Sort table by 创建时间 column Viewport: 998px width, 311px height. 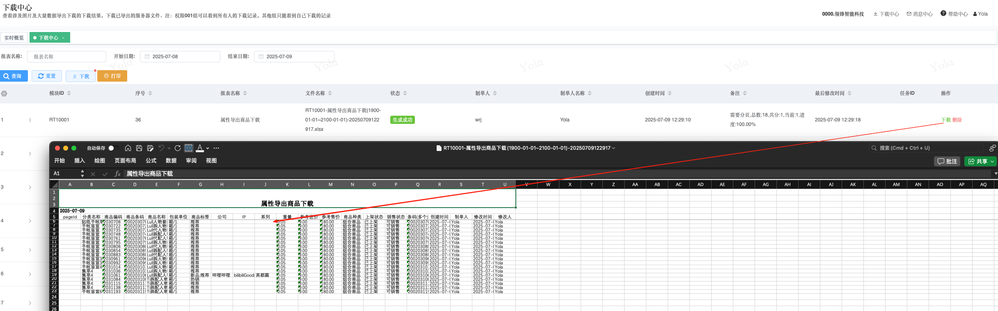click(x=670, y=94)
